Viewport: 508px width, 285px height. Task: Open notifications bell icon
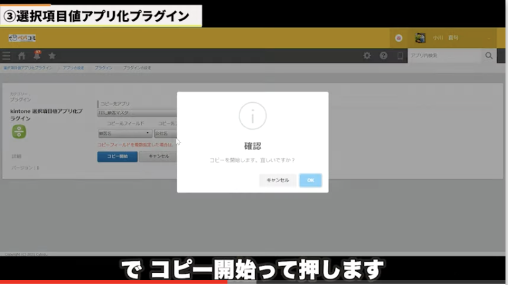(x=37, y=55)
